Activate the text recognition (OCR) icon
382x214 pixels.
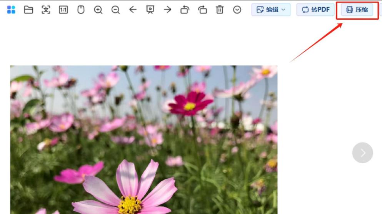point(46,10)
